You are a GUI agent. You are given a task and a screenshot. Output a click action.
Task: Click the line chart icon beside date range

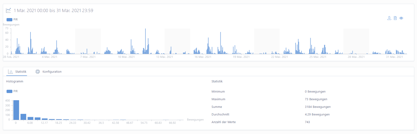[9, 10]
